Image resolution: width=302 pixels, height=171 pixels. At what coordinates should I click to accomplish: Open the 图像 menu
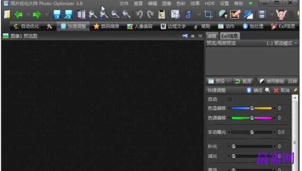coord(167,4)
